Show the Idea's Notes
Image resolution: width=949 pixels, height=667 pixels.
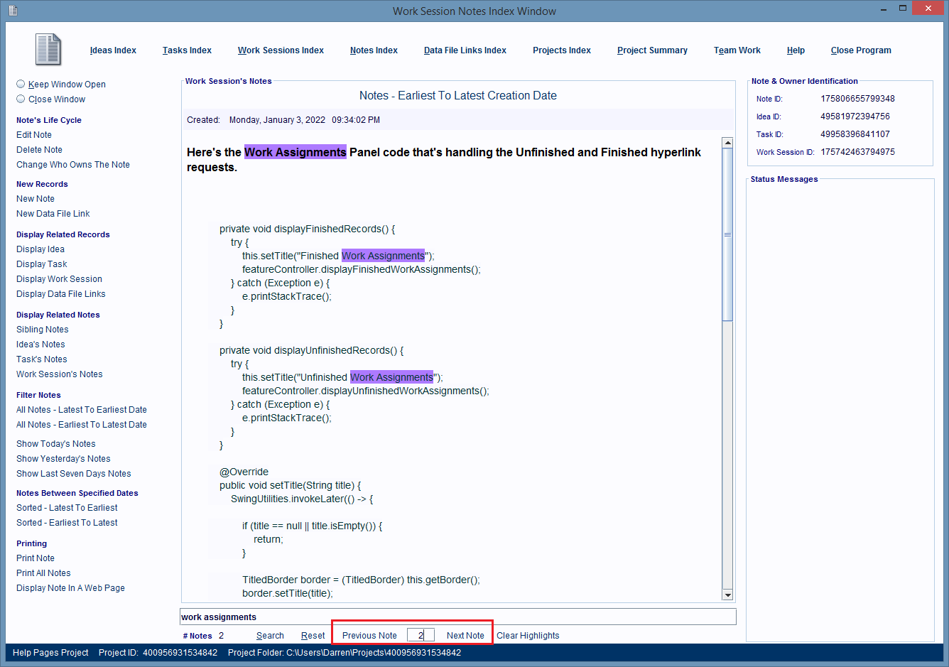point(40,345)
